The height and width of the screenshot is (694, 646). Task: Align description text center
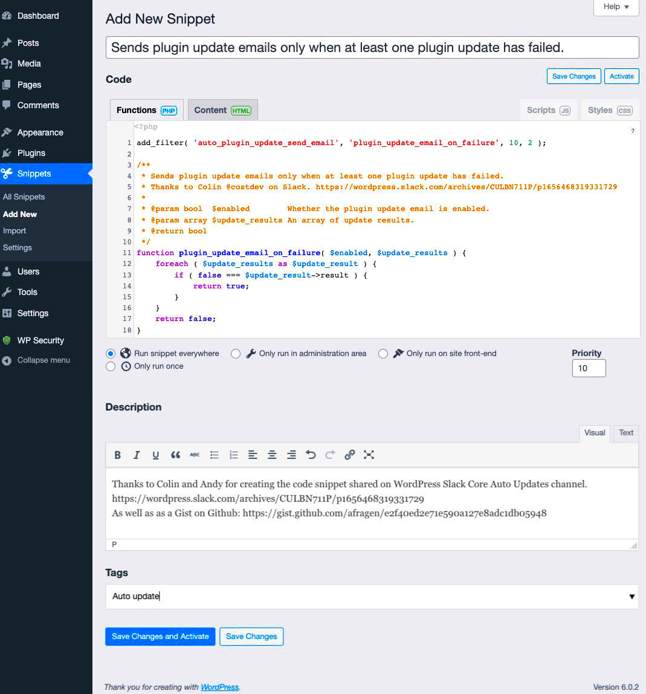click(272, 455)
